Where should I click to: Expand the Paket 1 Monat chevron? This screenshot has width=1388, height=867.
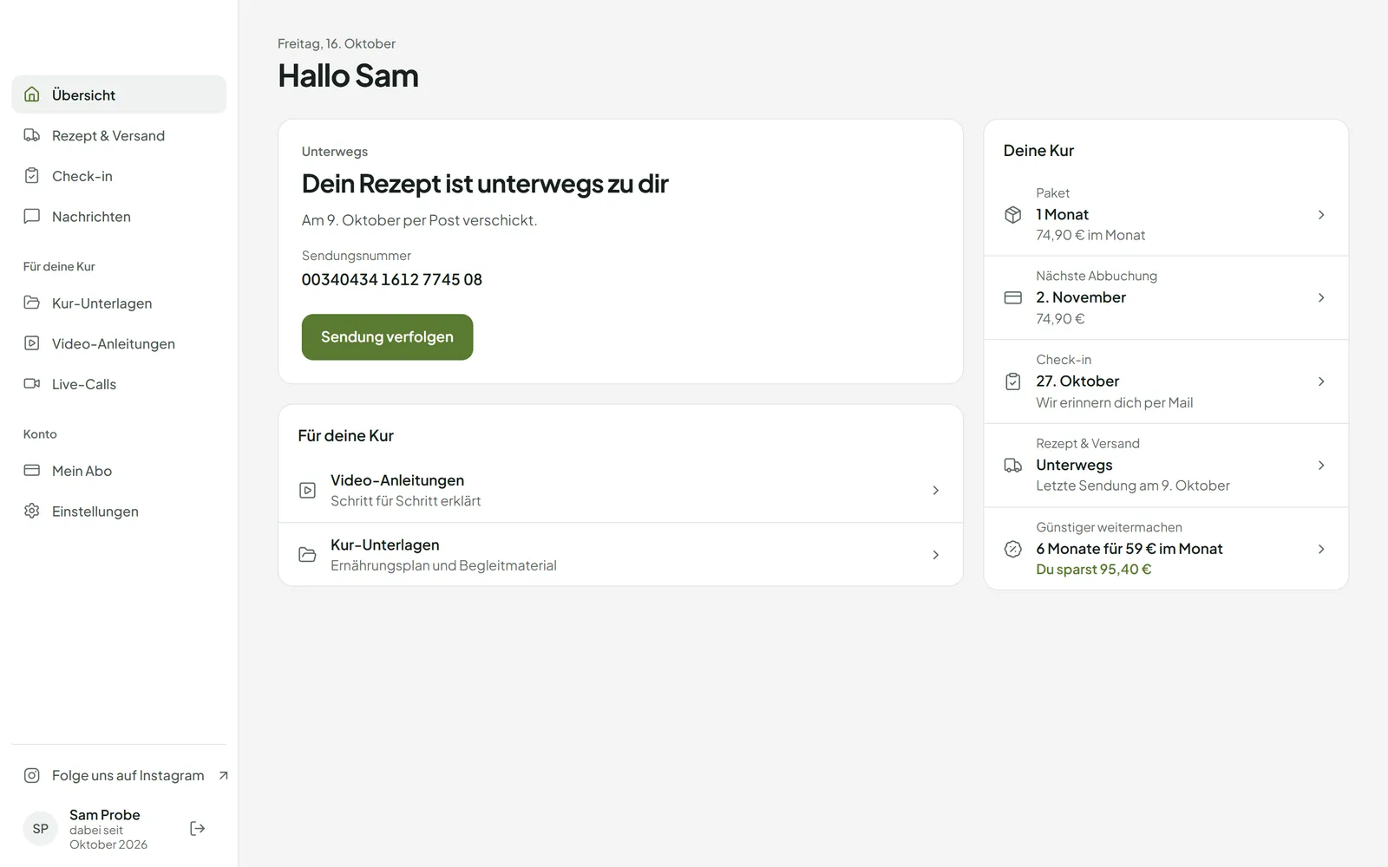(1321, 214)
